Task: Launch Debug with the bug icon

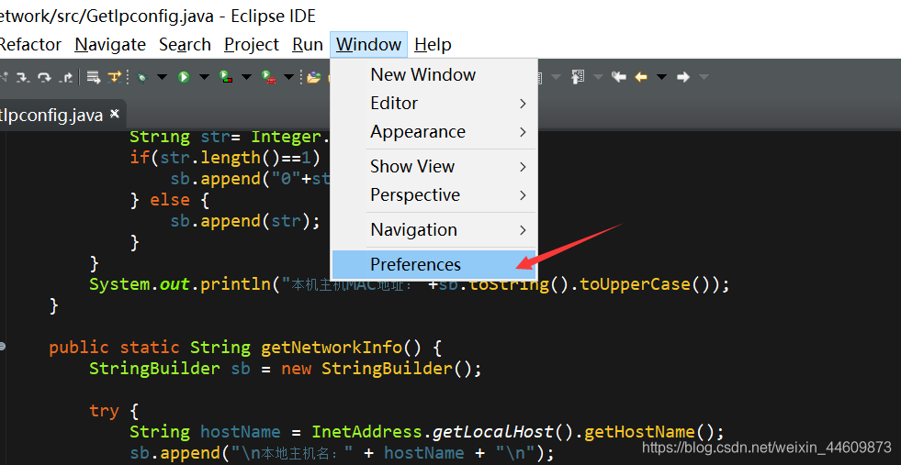Action: (x=142, y=77)
